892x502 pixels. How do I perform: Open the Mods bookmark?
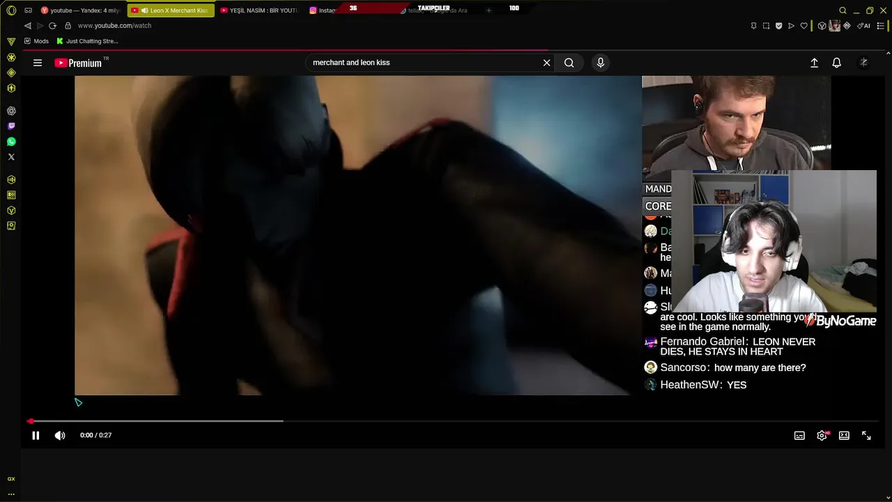[37, 41]
